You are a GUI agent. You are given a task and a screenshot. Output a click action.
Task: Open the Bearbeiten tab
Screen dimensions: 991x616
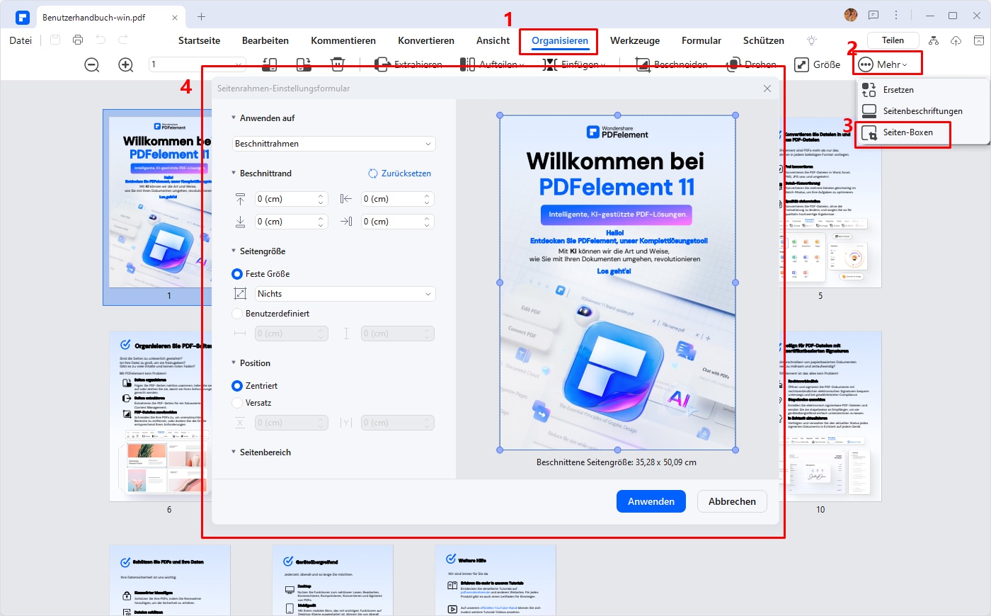(265, 40)
